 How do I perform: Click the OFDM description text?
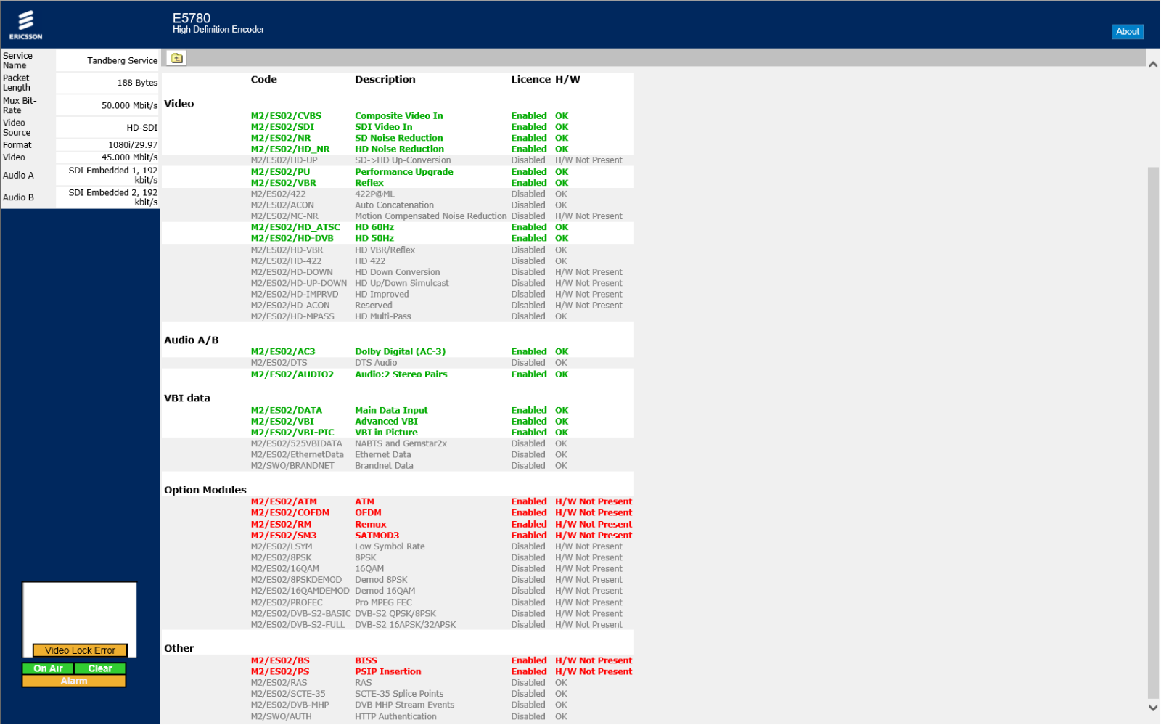point(368,512)
